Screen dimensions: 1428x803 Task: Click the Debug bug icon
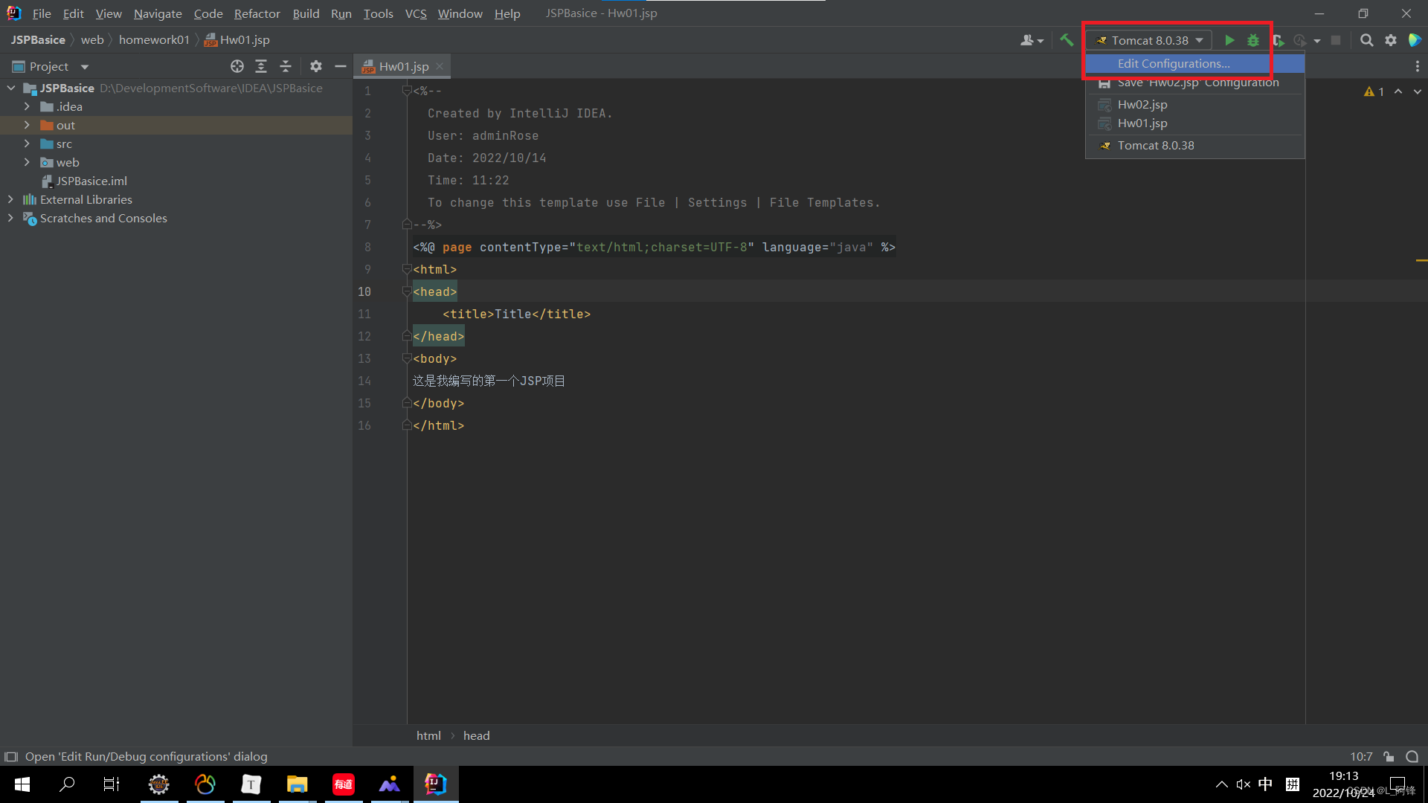click(1253, 40)
